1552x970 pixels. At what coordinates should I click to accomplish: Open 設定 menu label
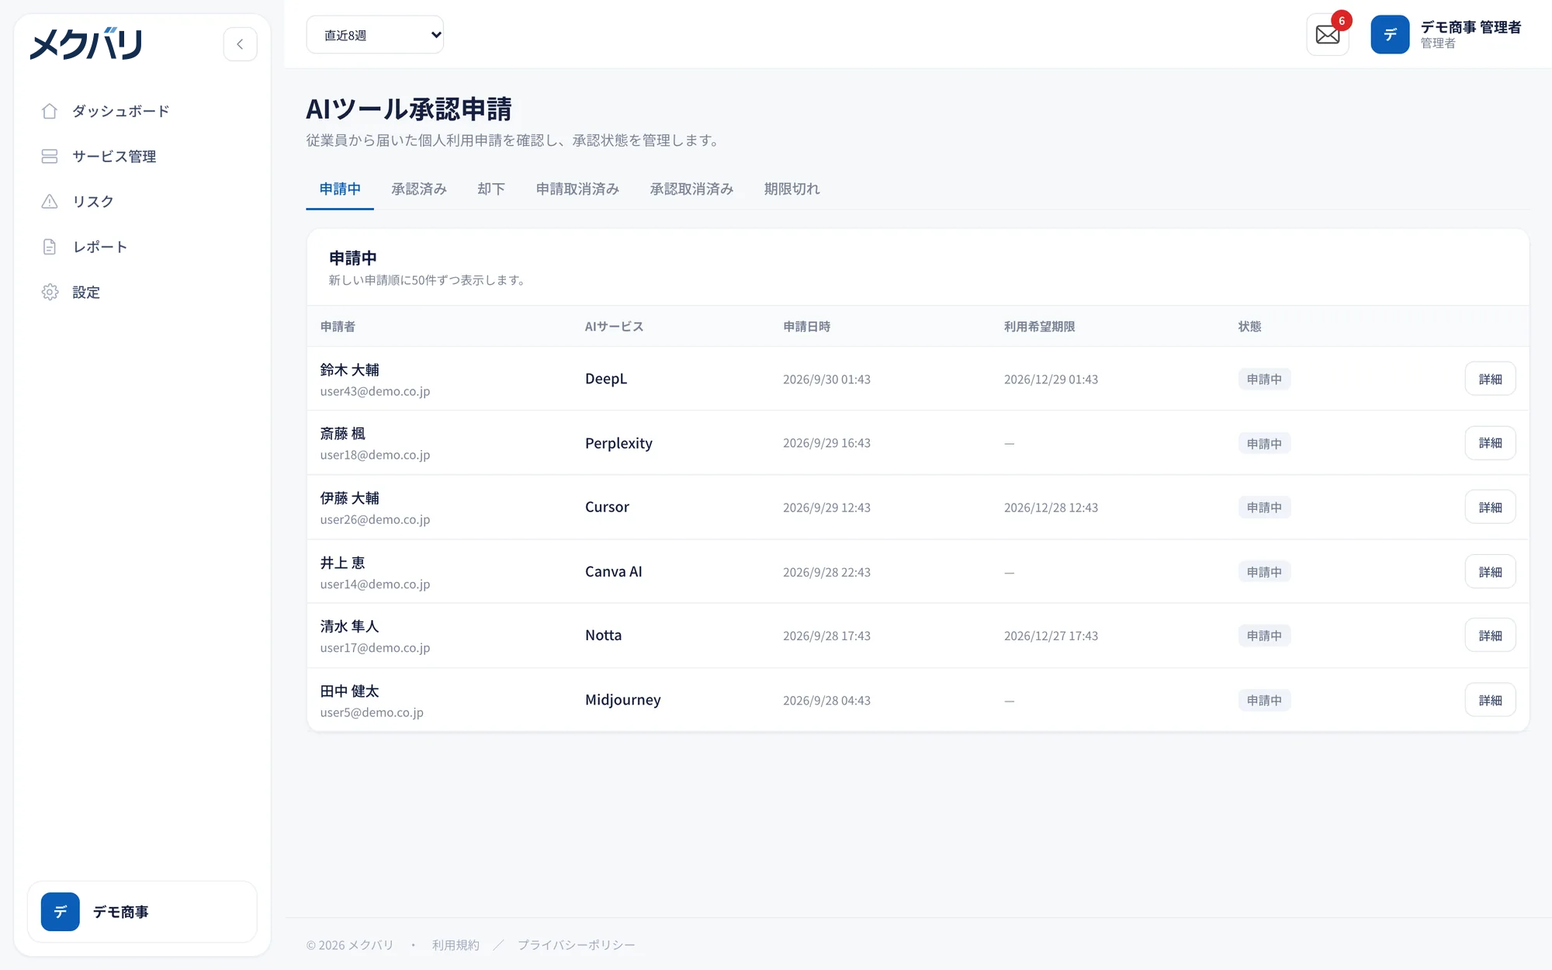coord(86,292)
